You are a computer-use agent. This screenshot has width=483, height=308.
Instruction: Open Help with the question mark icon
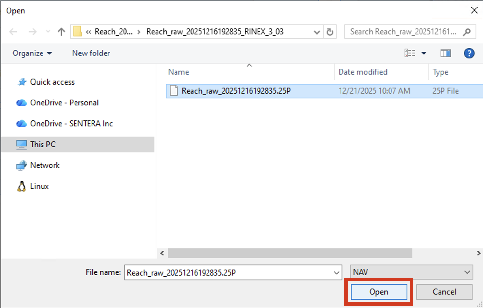(x=469, y=53)
